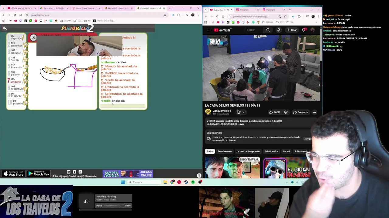Viewport: 389px width, 218px height.
Task: Click the GameTronia Juegos Online banner
Action: (128, 174)
